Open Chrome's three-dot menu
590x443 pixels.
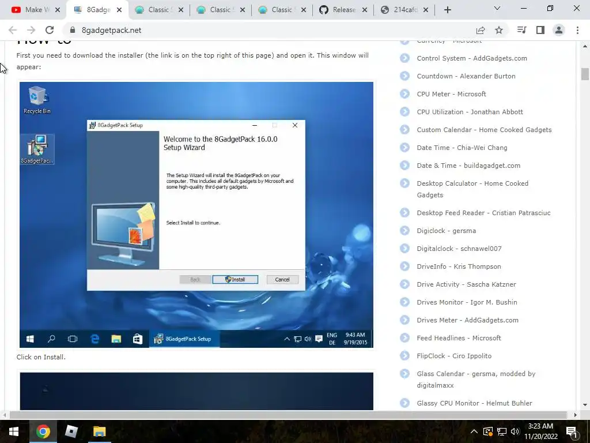point(577,30)
